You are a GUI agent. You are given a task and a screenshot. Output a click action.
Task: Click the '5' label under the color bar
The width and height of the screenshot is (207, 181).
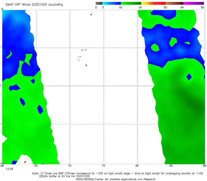point(103,8)
